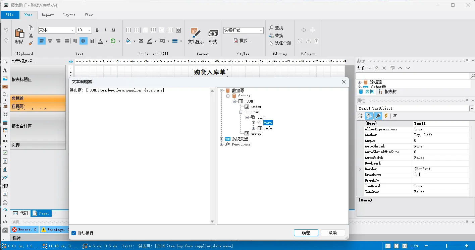Toggle Center text alignment
The image size is (475, 250).
pos(50,41)
